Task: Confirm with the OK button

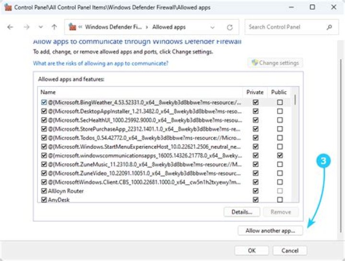Action: [252, 250]
